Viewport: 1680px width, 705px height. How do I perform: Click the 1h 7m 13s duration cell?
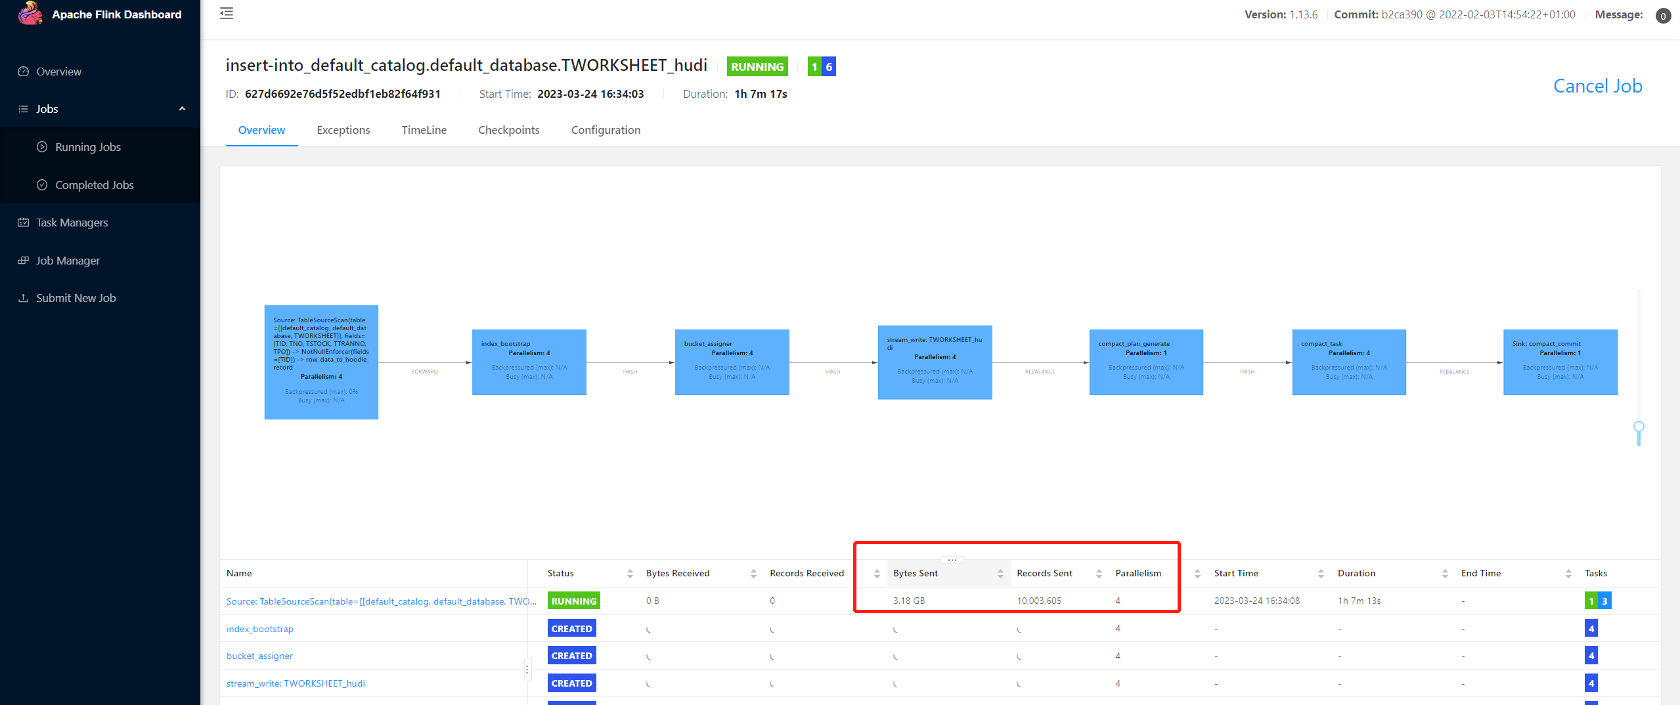pos(1359,601)
